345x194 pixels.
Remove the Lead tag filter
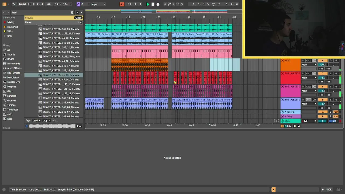click(x=39, y=120)
